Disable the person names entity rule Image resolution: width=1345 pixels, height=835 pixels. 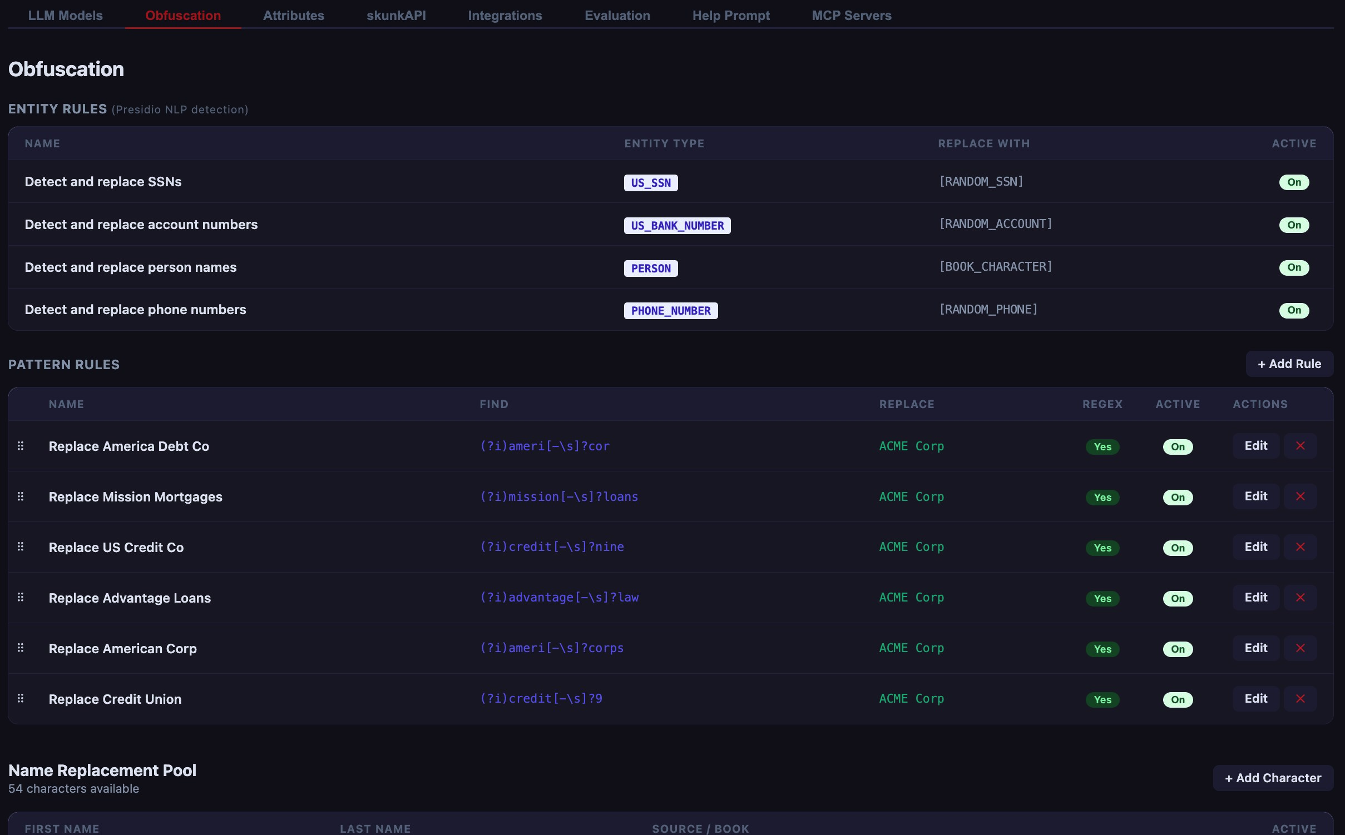coord(1294,267)
